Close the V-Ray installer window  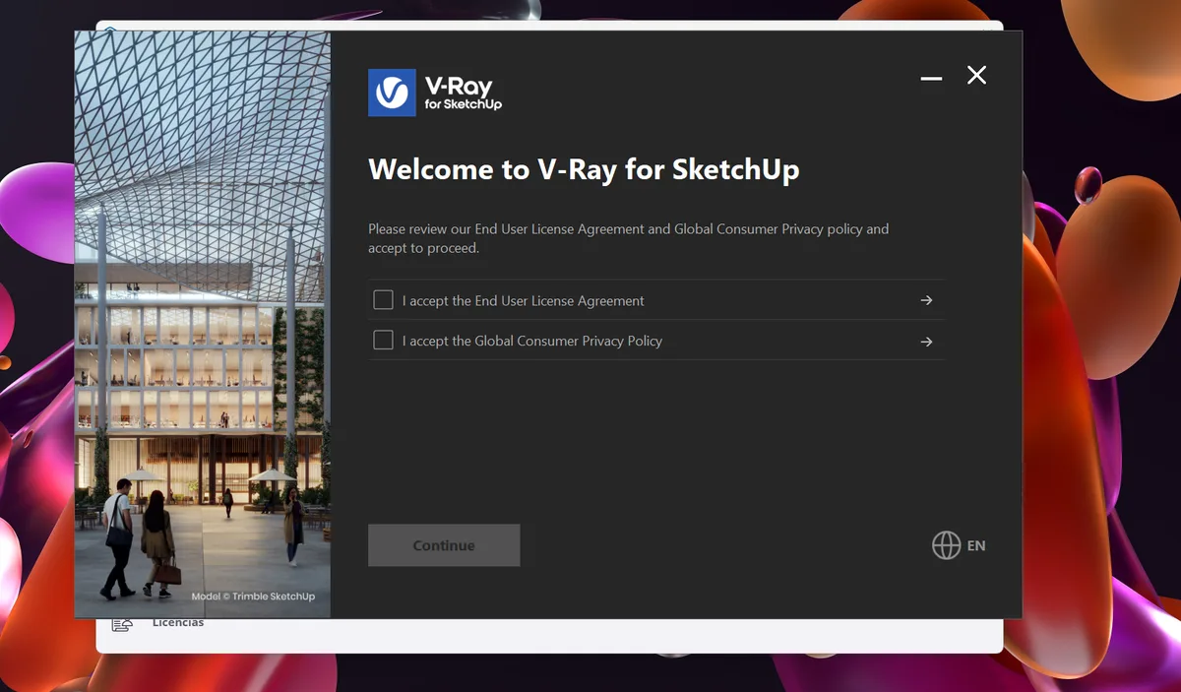point(976,76)
